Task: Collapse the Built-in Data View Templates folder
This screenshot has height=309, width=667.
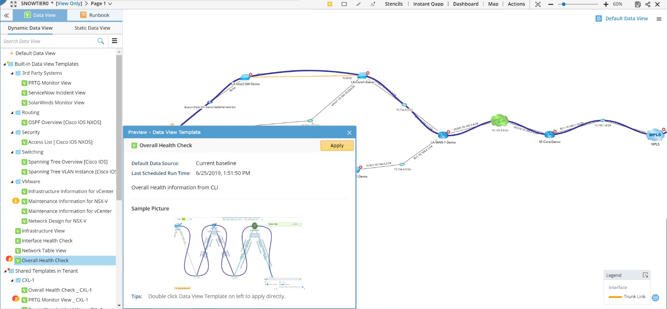Action: pyautogui.click(x=5, y=64)
